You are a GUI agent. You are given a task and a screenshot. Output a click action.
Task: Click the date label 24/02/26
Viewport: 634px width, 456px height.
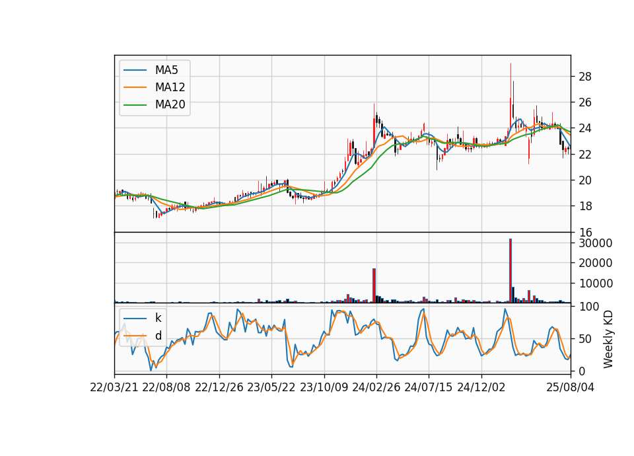pos(376,387)
